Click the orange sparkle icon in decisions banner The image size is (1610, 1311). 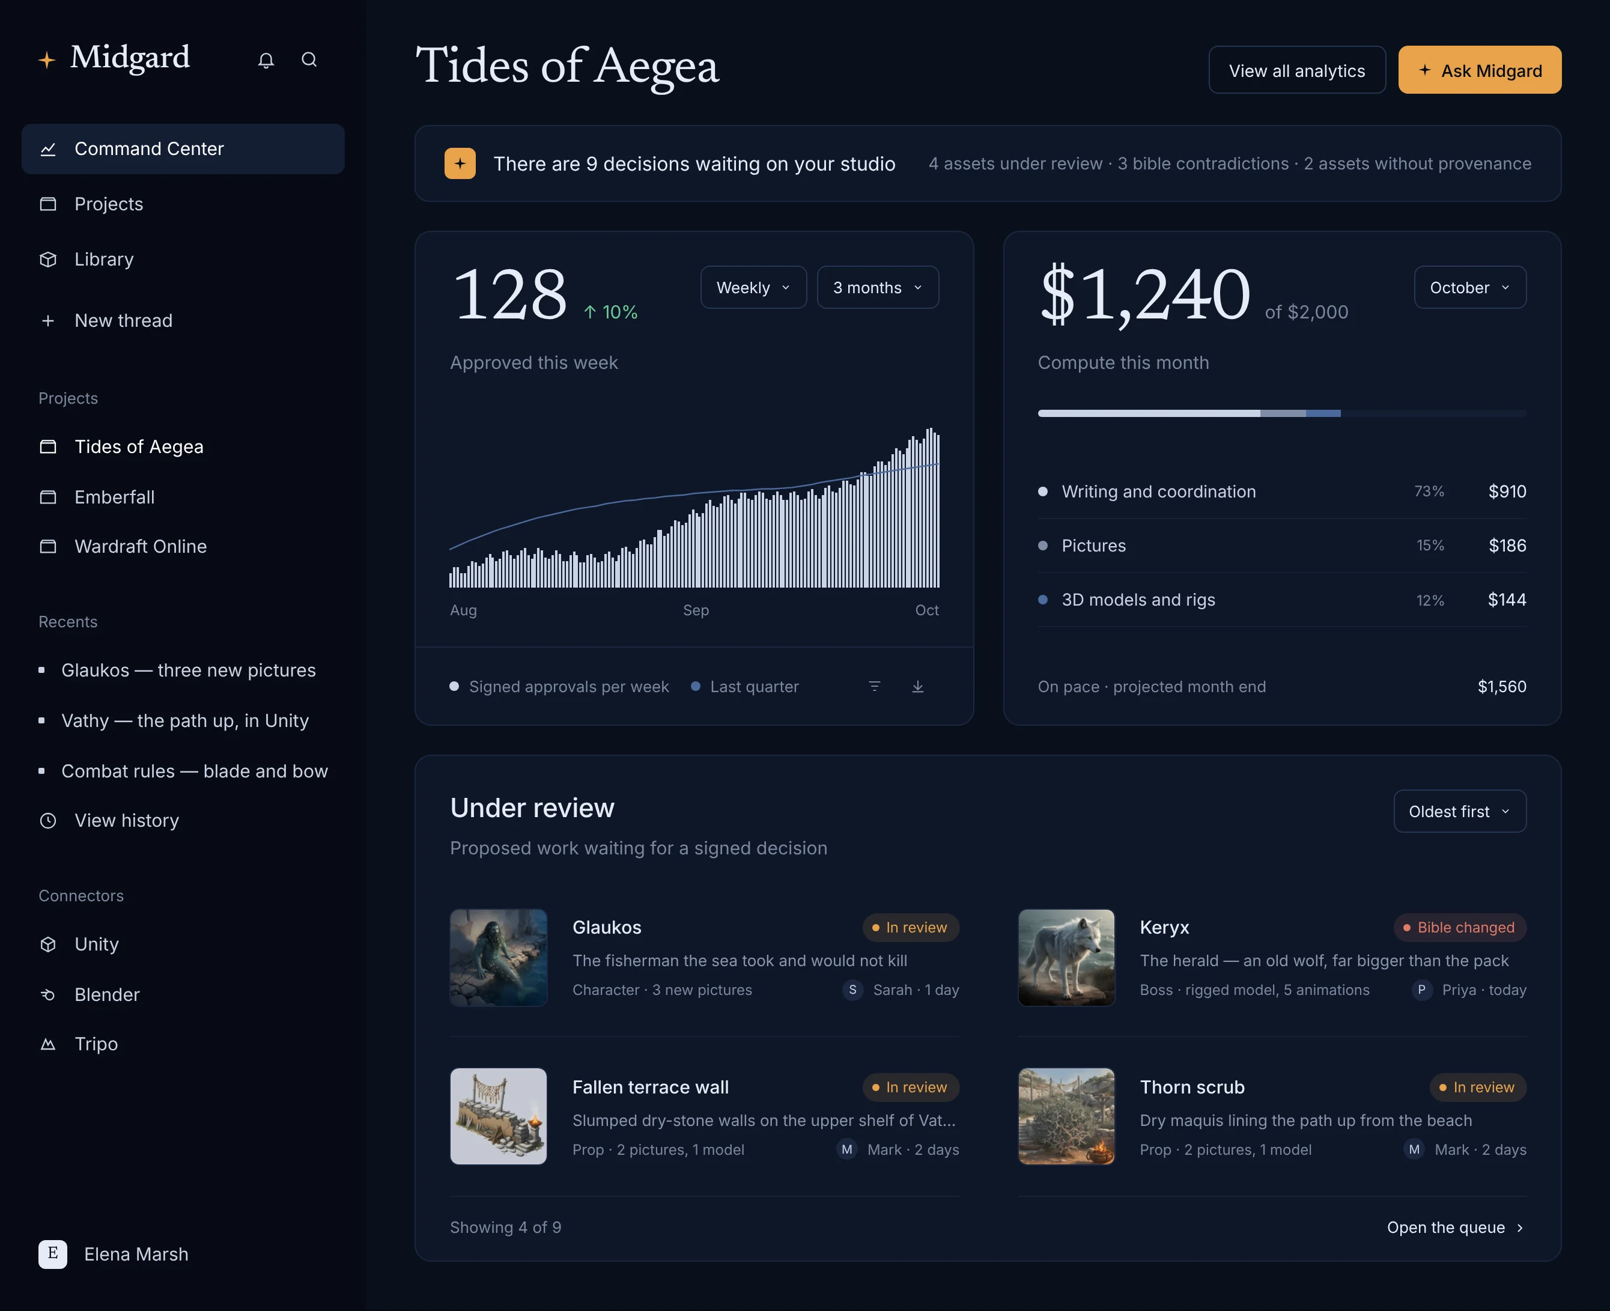tap(460, 164)
